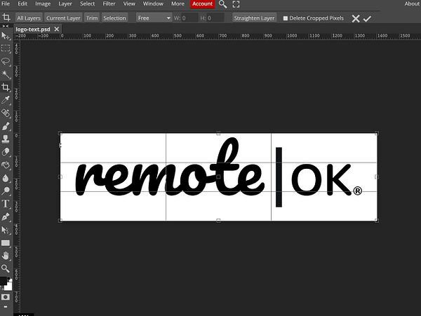
Task: Select the Paint Bucket tool
Action: [x=5, y=165]
